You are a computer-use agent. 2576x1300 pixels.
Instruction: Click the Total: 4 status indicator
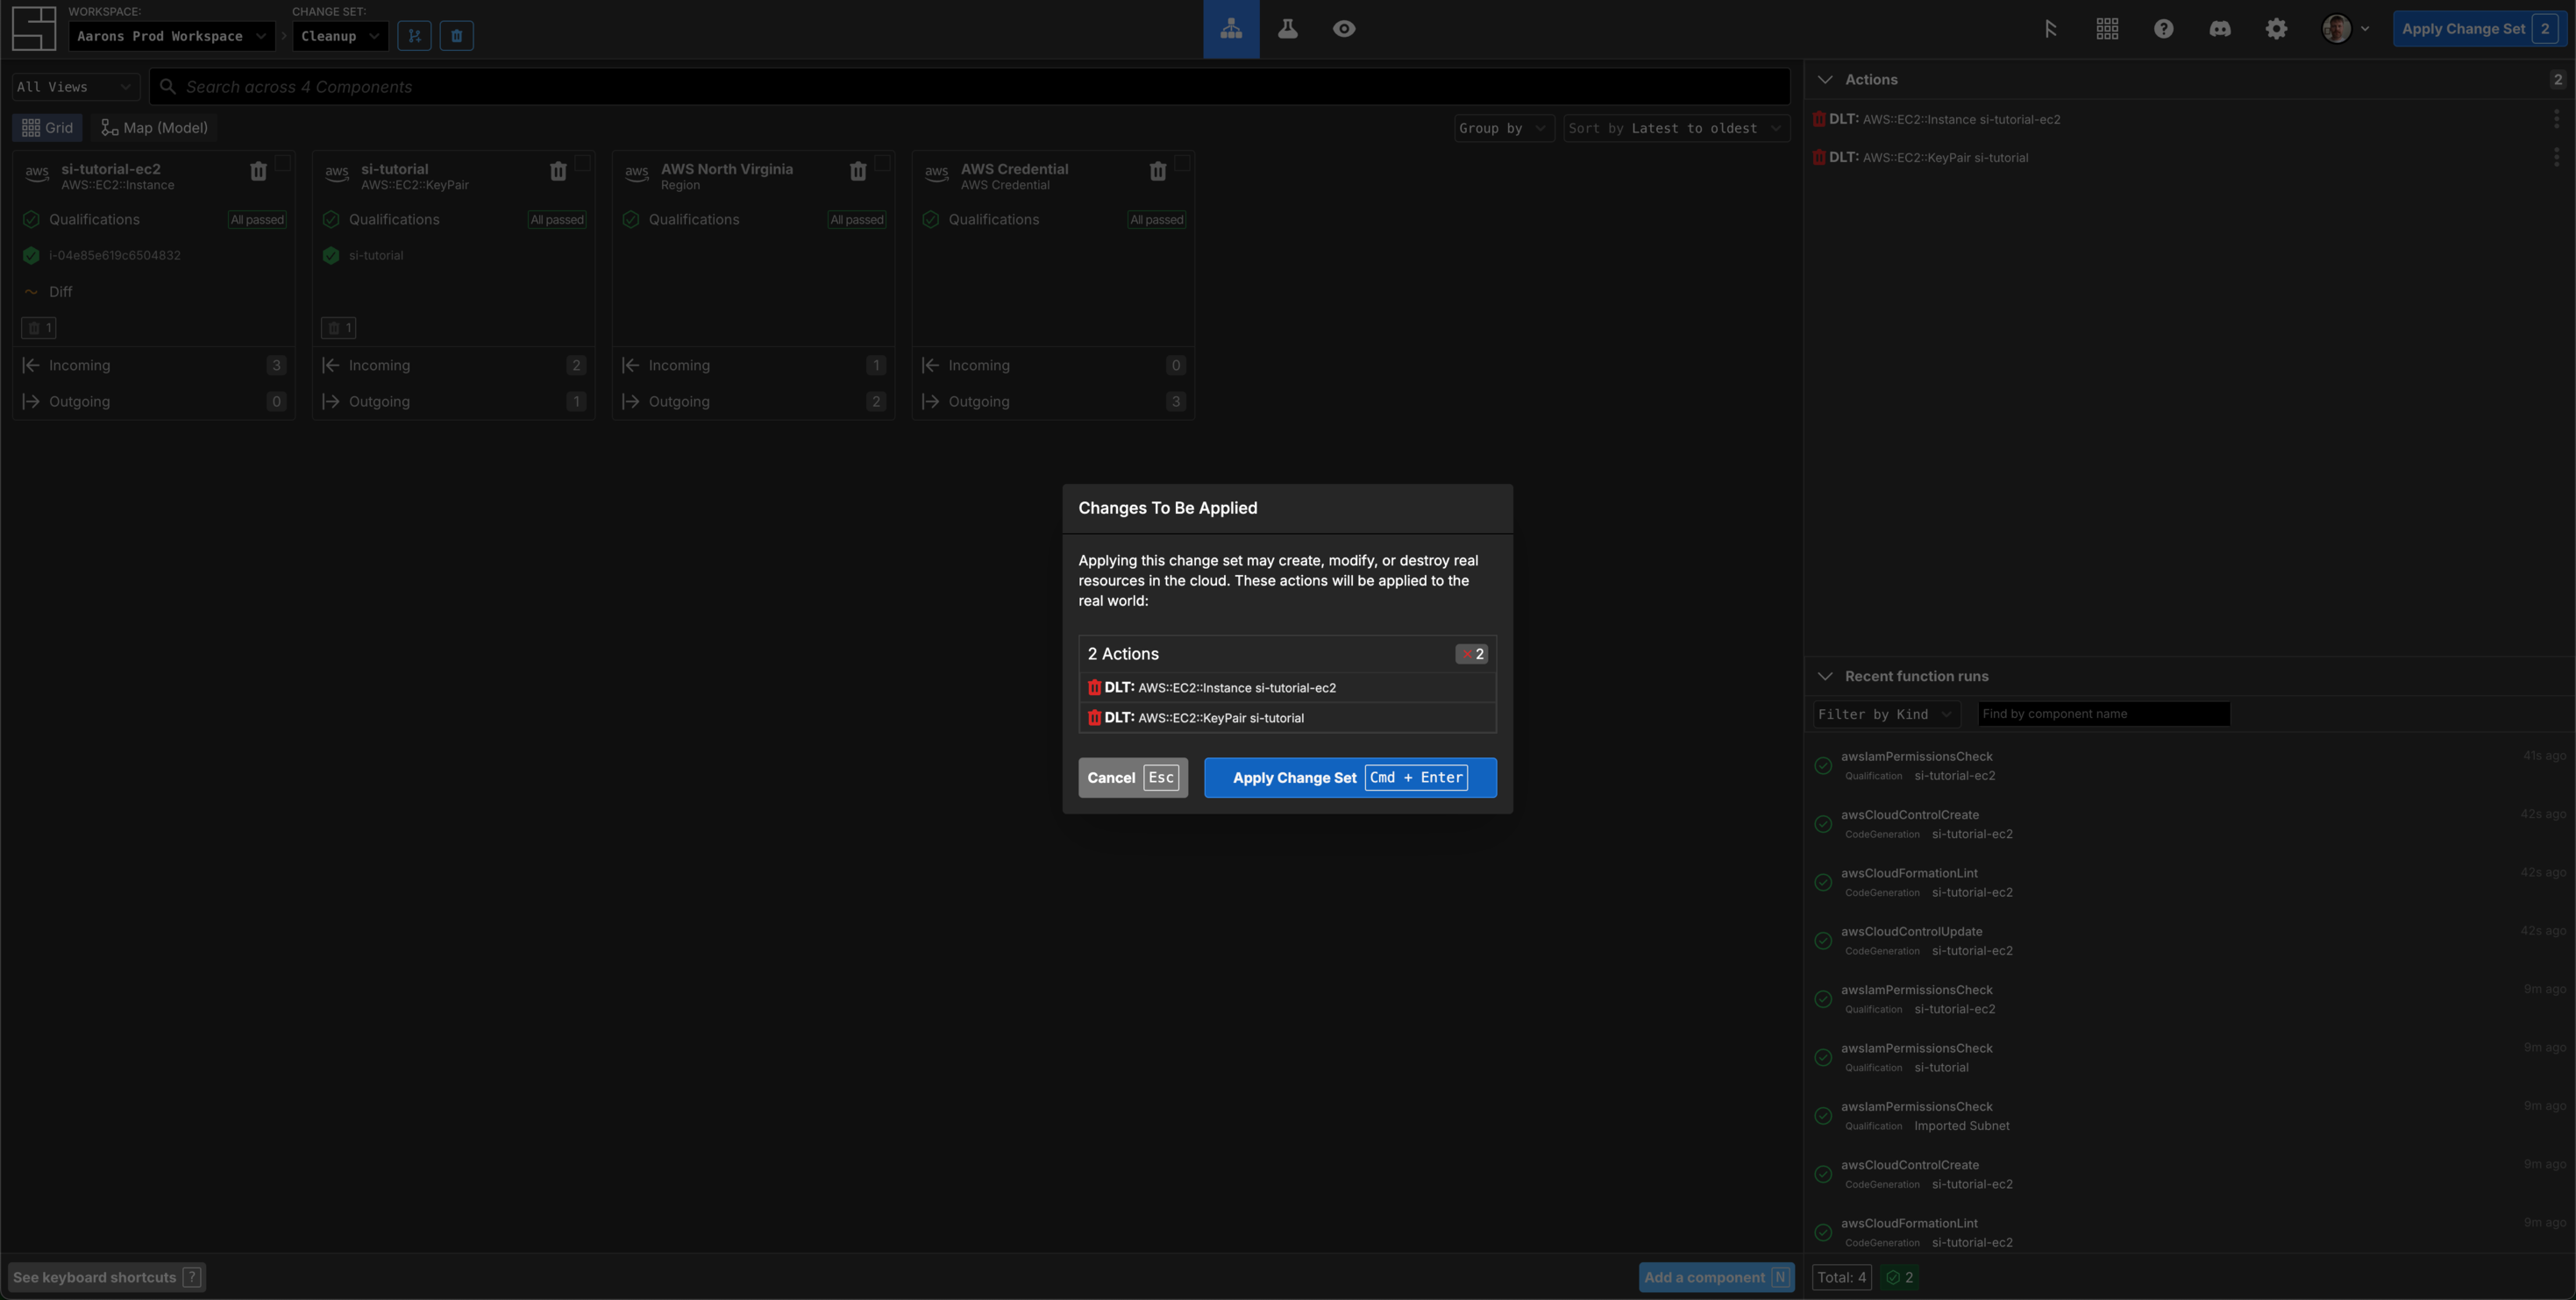pos(1841,1277)
